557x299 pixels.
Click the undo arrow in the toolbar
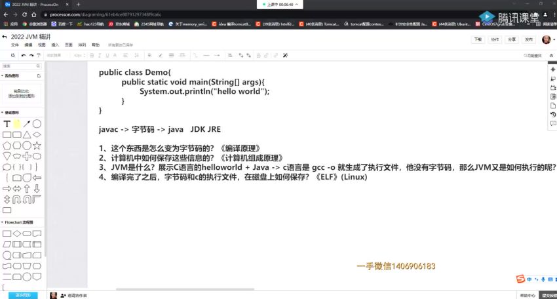click(22, 56)
